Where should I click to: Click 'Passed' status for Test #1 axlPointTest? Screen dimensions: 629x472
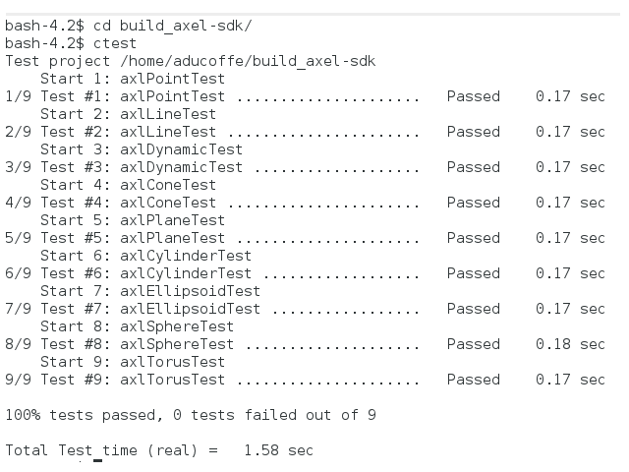pyautogui.click(x=473, y=96)
